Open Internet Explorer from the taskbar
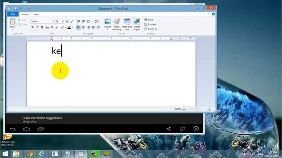The height and width of the screenshot is (158, 282). pyautogui.click(x=42, y=154)
